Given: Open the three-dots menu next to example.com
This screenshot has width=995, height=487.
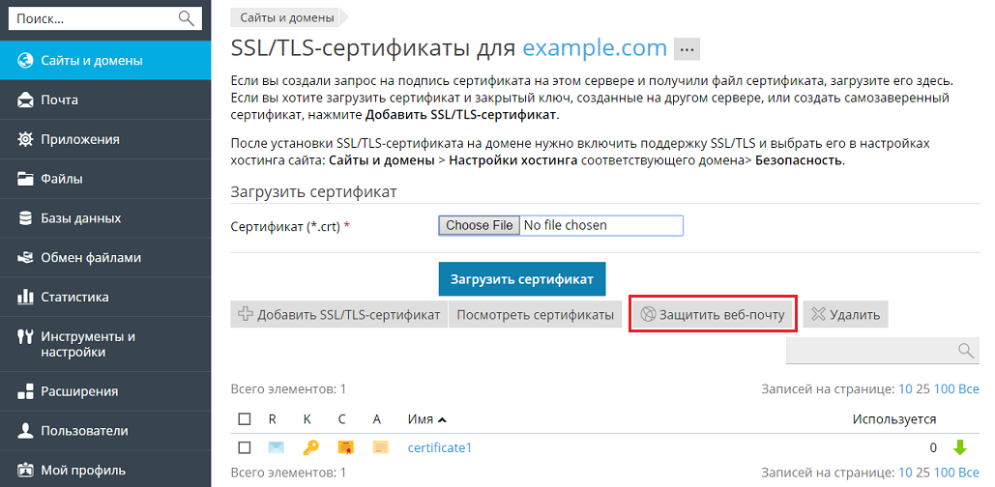Looking at the screenshot, I should (687, 48).
